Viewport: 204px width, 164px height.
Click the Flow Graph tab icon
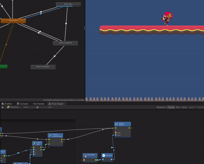pyautogui.click(x=49, y=104)
